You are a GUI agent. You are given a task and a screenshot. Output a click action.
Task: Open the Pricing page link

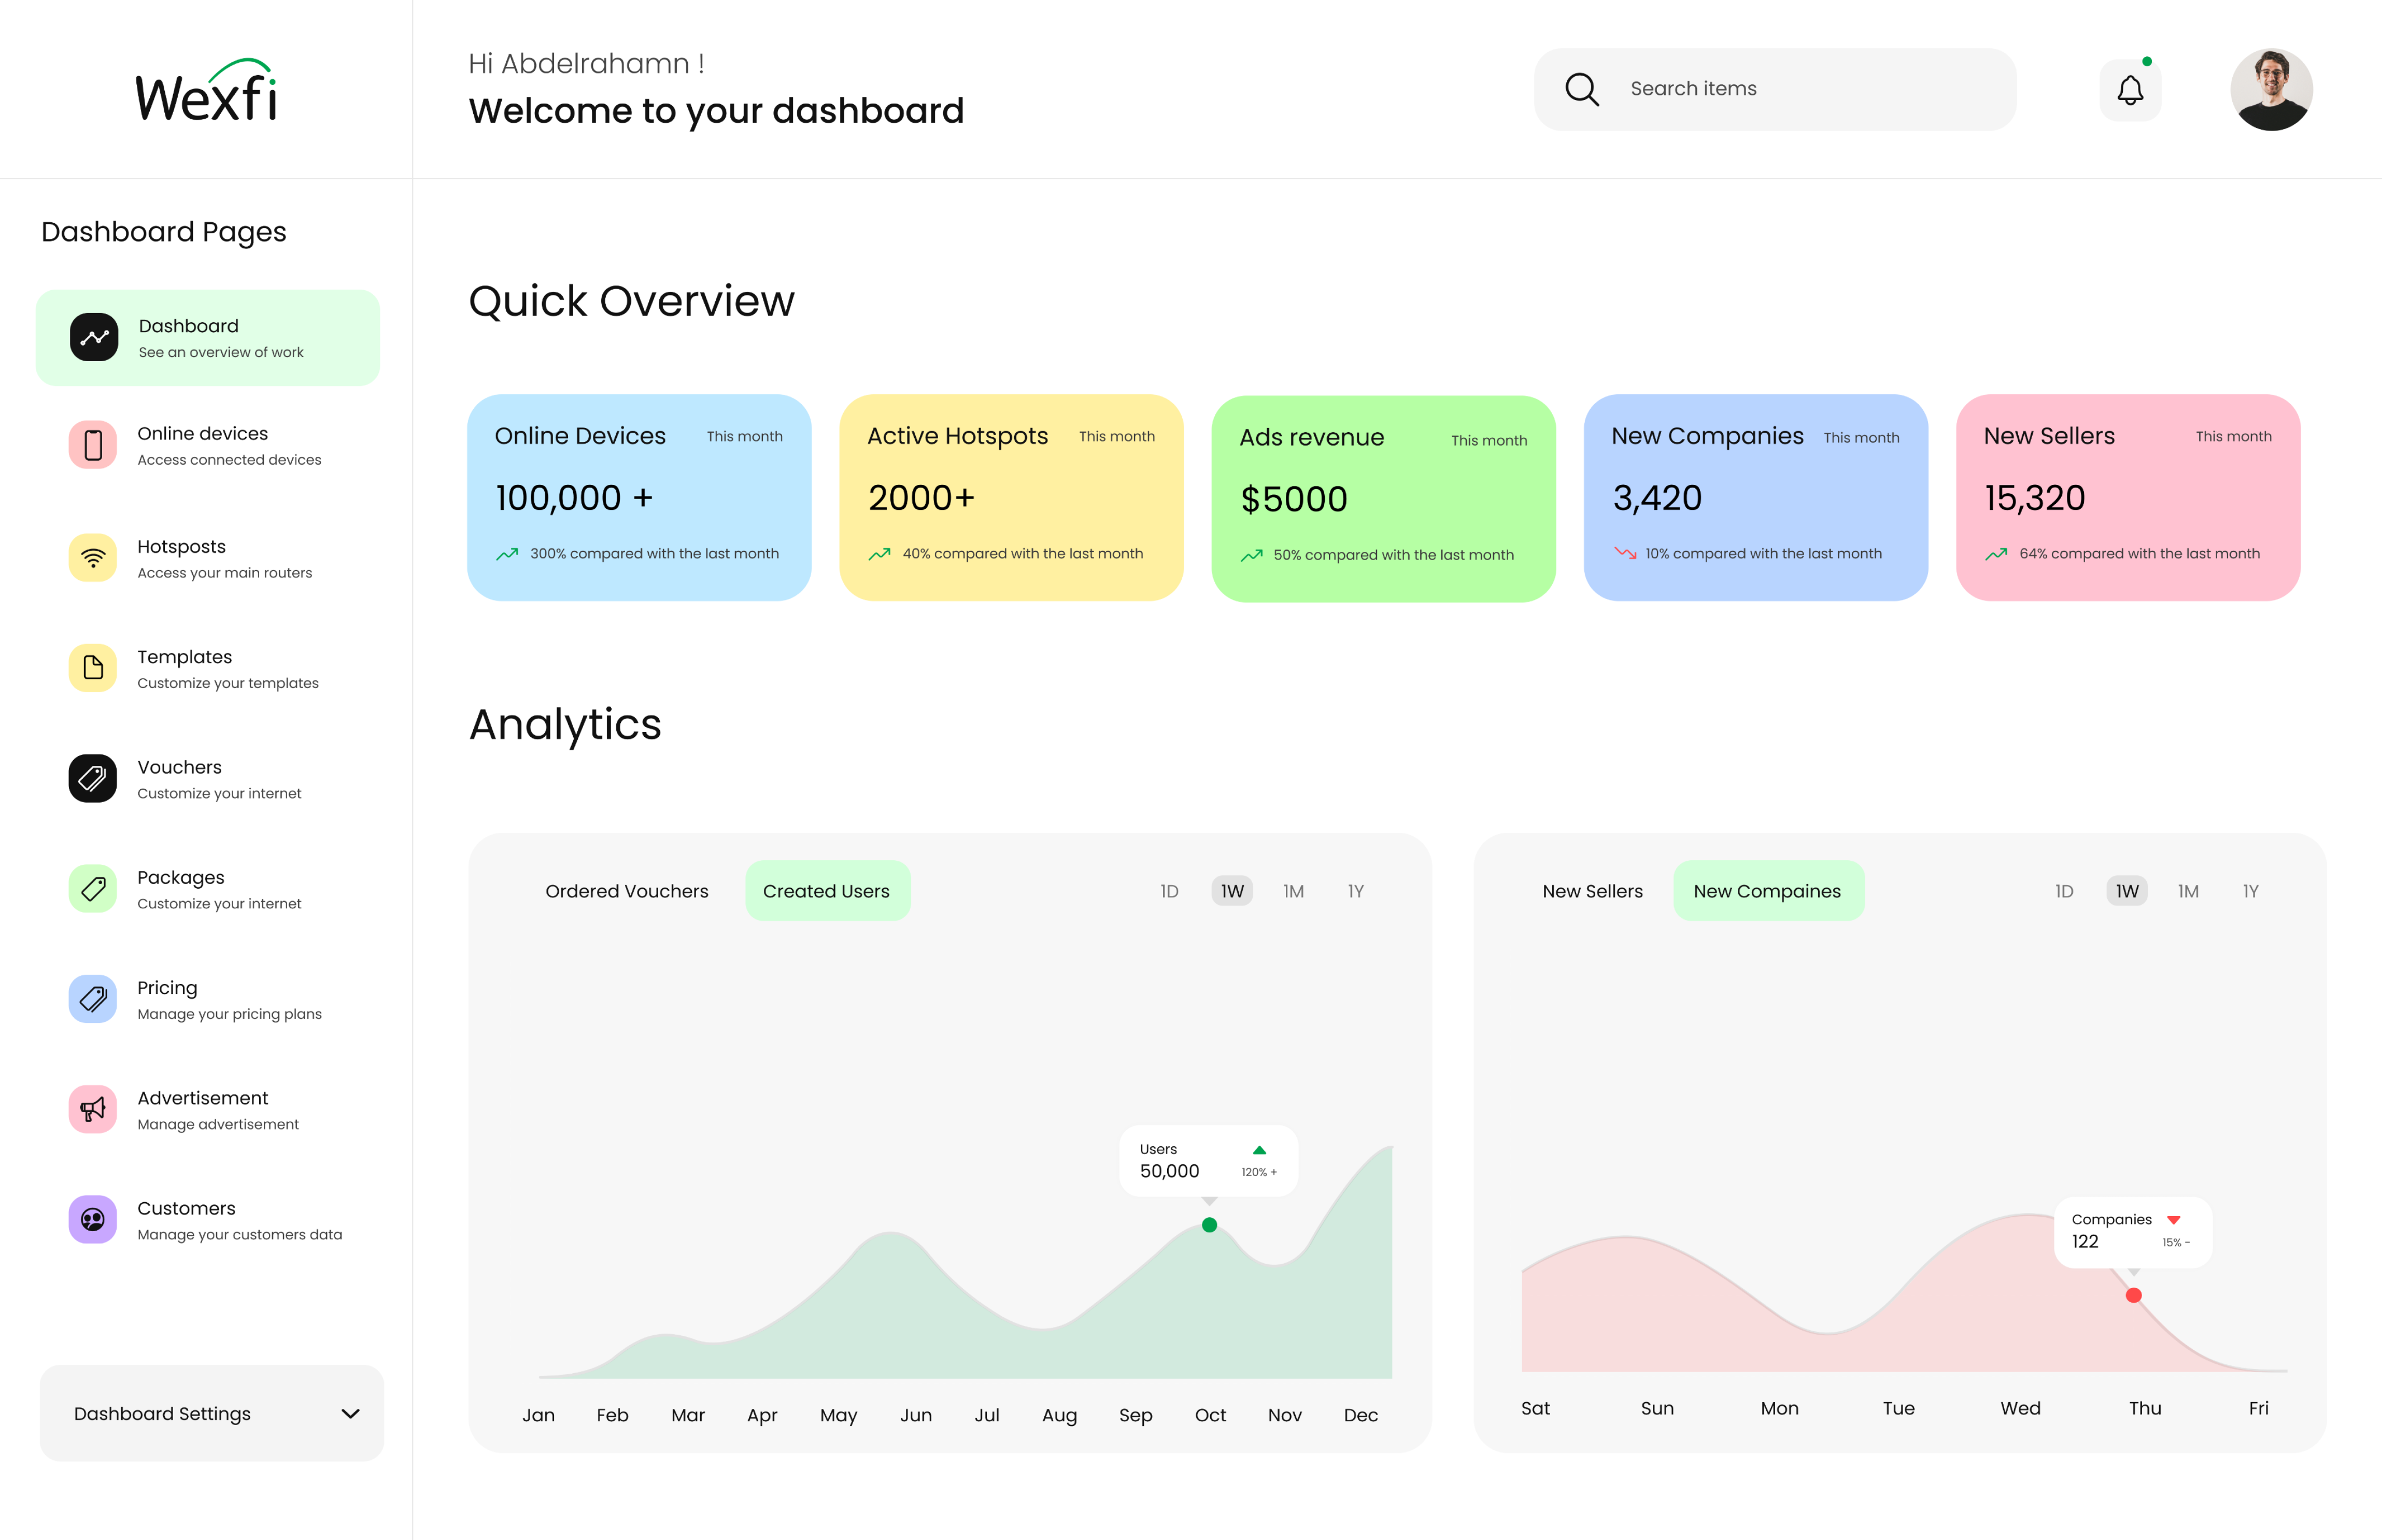click(x=168, y=988)
